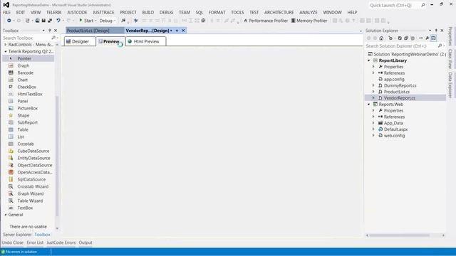Open Memory Profiler
This screenshot has width=456, height=256.
[x=309, y=21]
